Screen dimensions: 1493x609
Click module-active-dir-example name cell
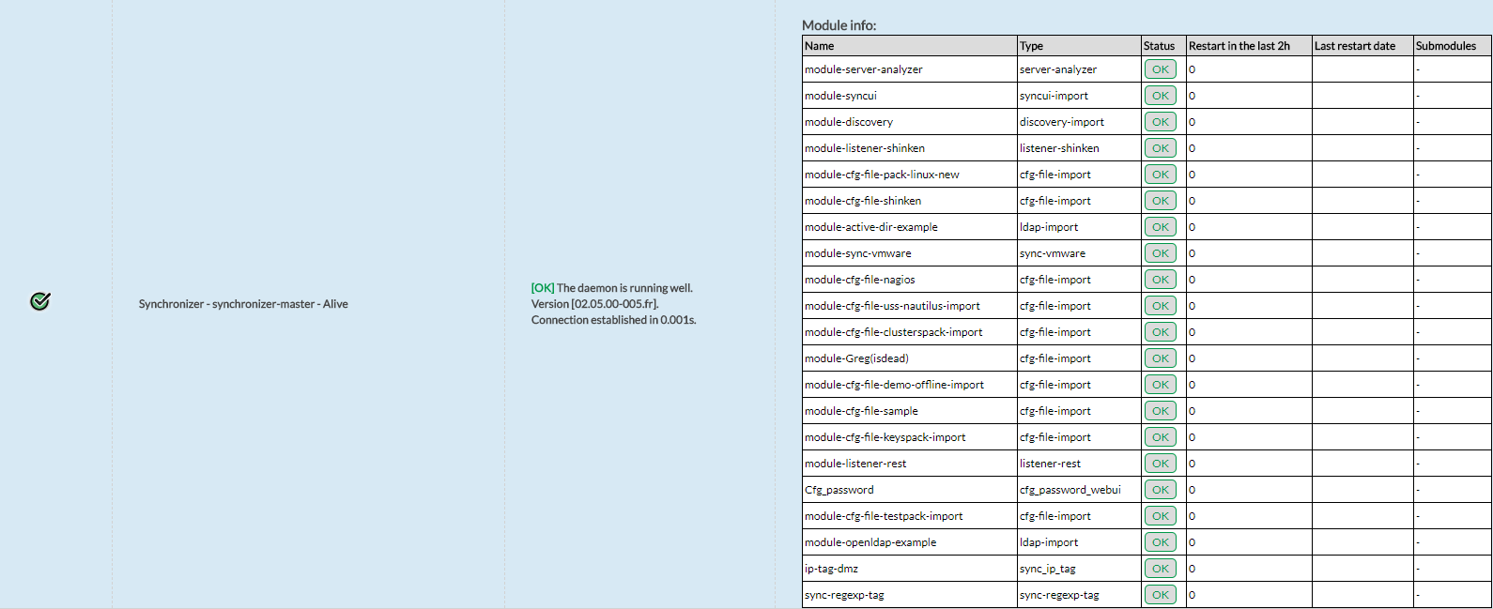tap(870, 227)
